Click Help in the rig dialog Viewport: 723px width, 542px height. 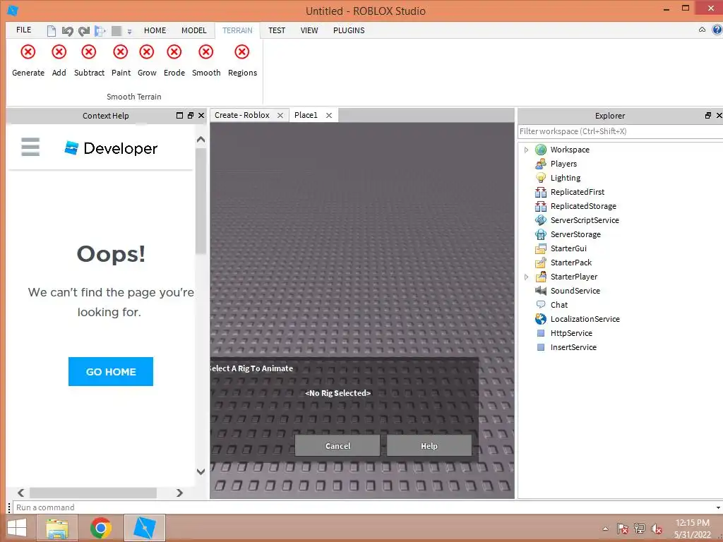(429, 446)
